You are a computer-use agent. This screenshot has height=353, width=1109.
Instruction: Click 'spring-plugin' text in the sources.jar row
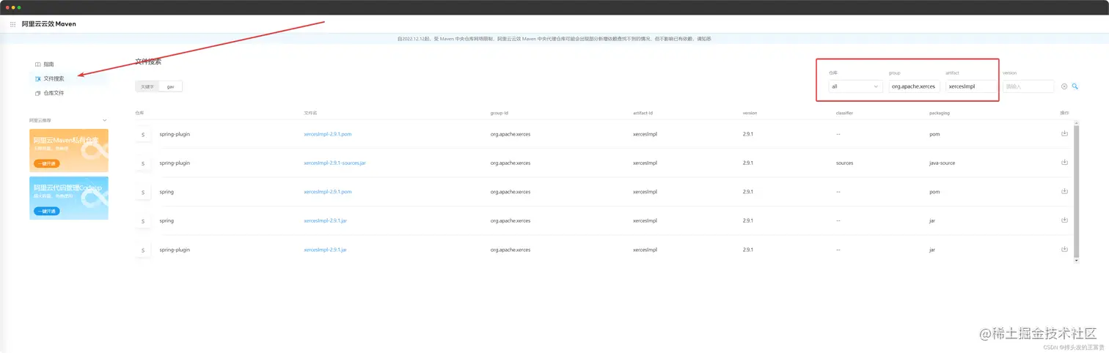tap(175, 163)
